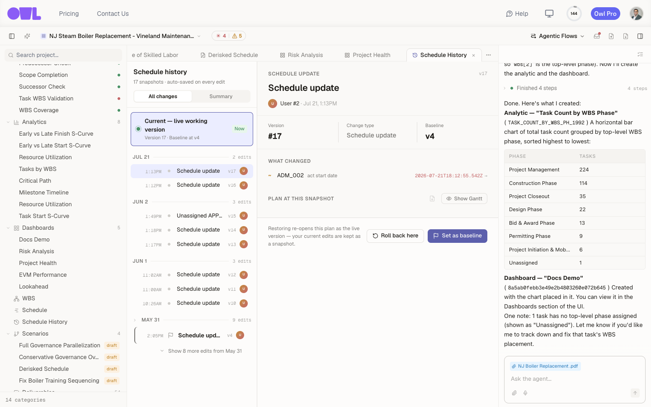This screenshot has height=407, width=651.
Task: Select the 1:12PM Schedule update v16 snapshot
Action: tap(192, 185)
